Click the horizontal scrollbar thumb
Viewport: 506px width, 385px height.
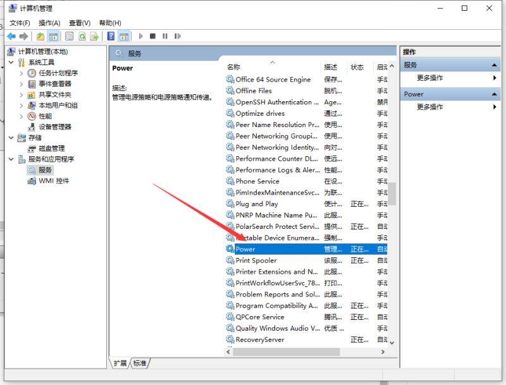coord(287,351)
